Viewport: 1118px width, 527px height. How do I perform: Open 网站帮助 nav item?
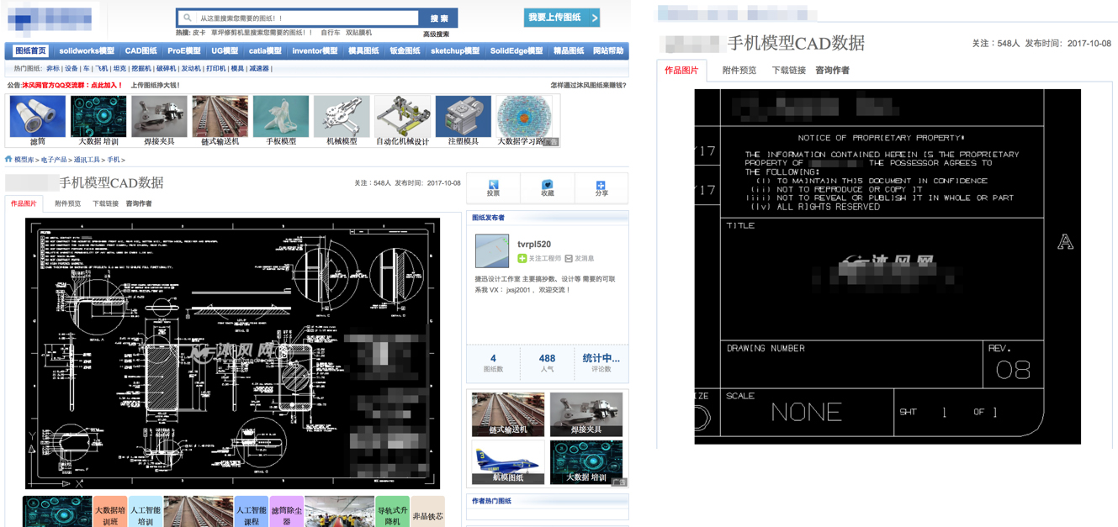(x=608, y=51)
